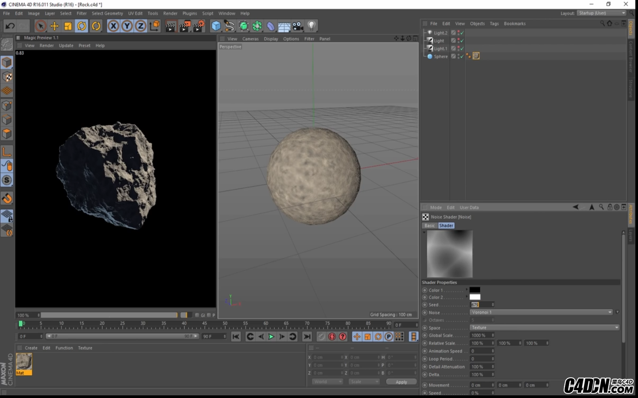Select the Light.1 object

coord(440,49)
